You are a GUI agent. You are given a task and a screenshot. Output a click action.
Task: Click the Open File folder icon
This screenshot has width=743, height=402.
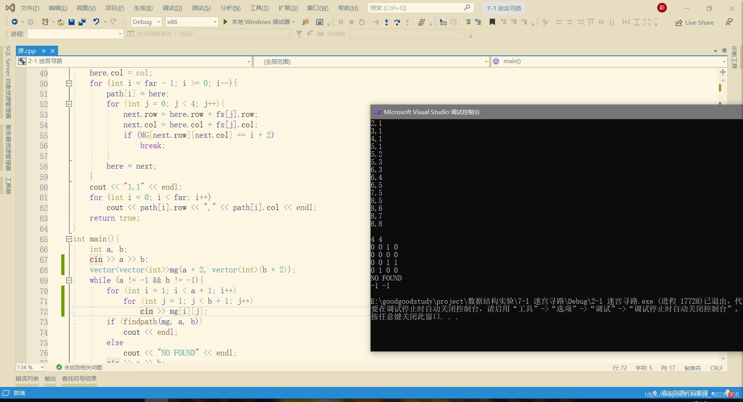coord(61,22)
